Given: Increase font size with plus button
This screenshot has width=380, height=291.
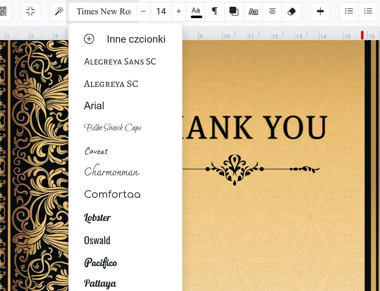Looking at the screenshot, I should point(179,11).
